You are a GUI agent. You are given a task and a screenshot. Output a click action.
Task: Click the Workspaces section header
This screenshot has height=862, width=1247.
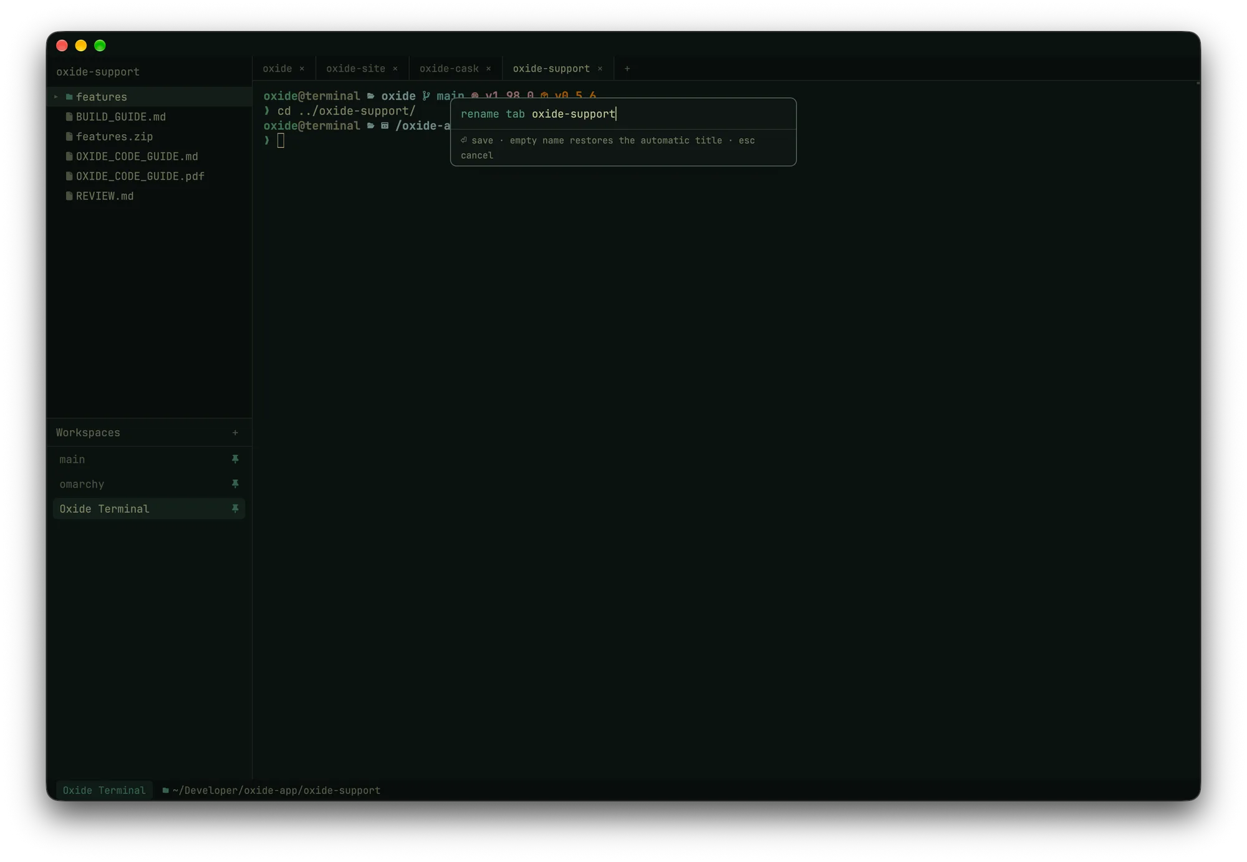88,433
